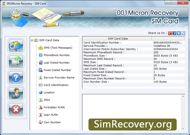
Task: Share on Twitter icon
Action: [179, 33]
